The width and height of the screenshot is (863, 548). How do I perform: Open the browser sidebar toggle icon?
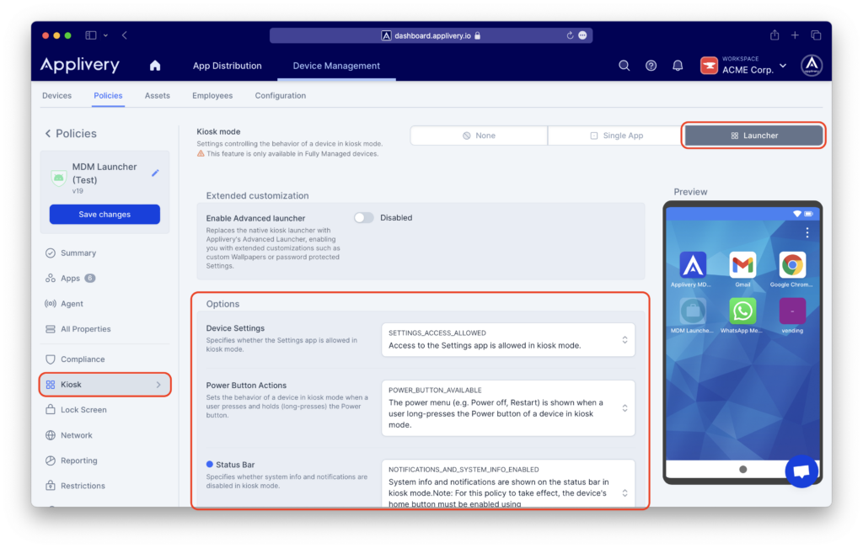tap(91, 35)
